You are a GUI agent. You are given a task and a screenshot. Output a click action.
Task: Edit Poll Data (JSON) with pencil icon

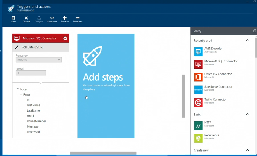tap(17, 47)
